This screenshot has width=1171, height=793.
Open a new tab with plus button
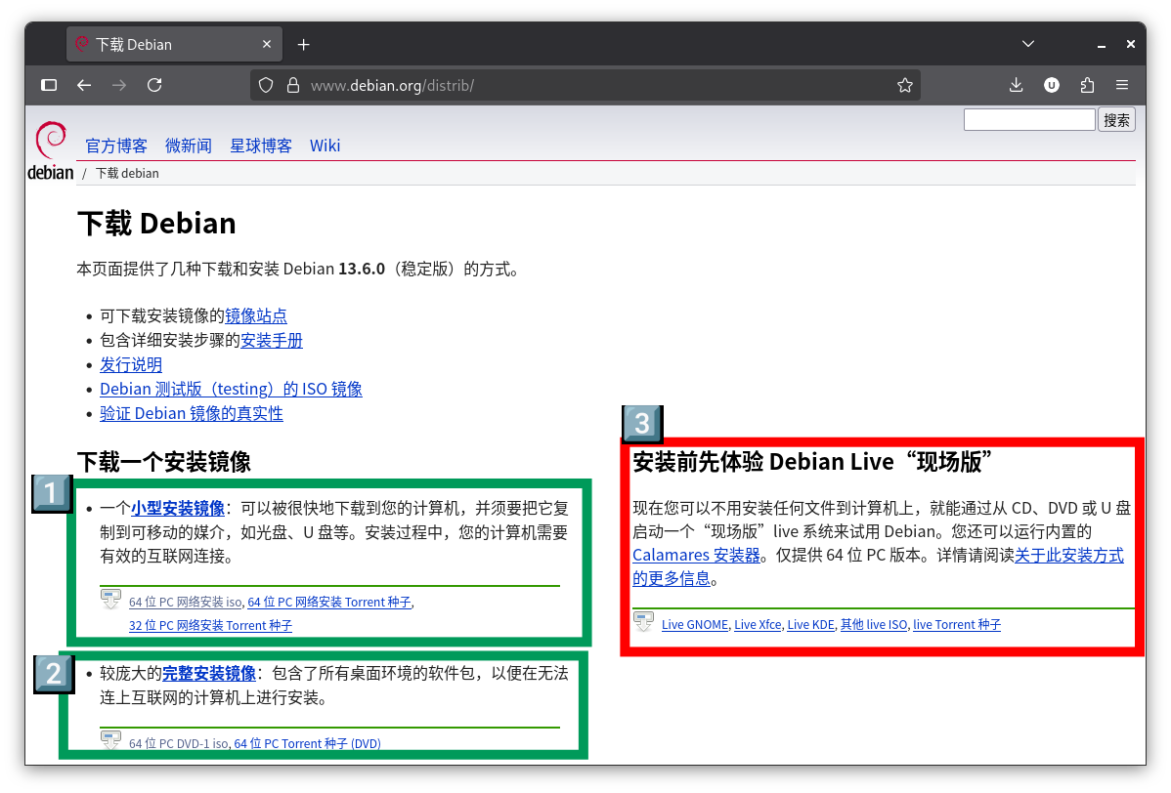(x=303, y=45)
